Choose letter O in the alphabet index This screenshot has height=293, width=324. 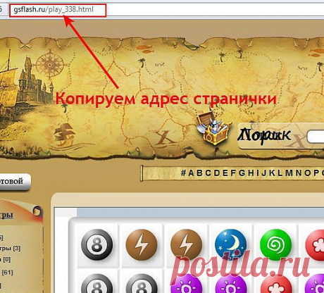[x=307, y=173]
